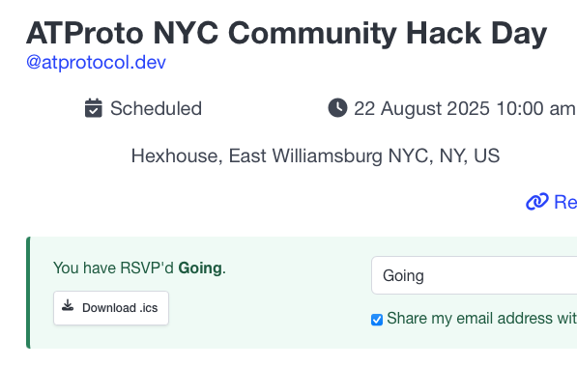
Task: Click the 22 August 2025 10:00 am date
Action: [x=465, y=108]
